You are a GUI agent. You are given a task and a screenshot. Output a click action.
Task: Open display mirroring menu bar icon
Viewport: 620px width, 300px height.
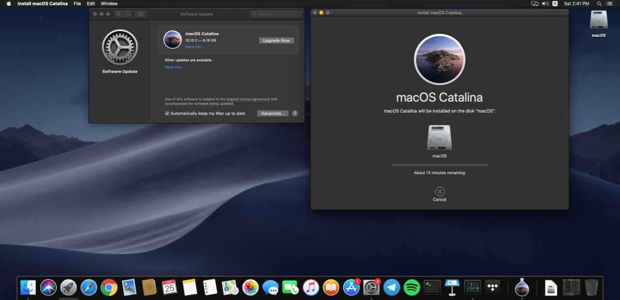pos(535,3)
